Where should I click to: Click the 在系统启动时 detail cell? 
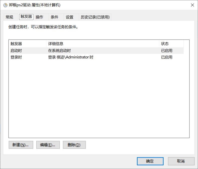click(x=59, y=51)
